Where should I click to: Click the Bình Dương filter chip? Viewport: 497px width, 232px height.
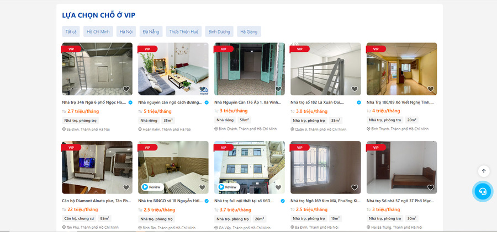click(x=219, y=31)
